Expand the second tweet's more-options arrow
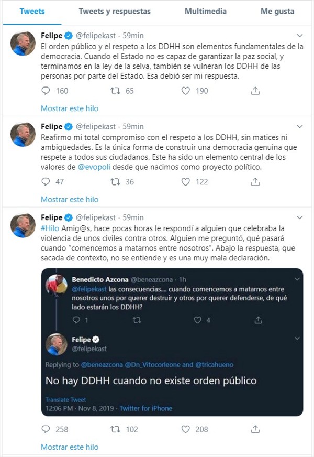 pos(300,126)
